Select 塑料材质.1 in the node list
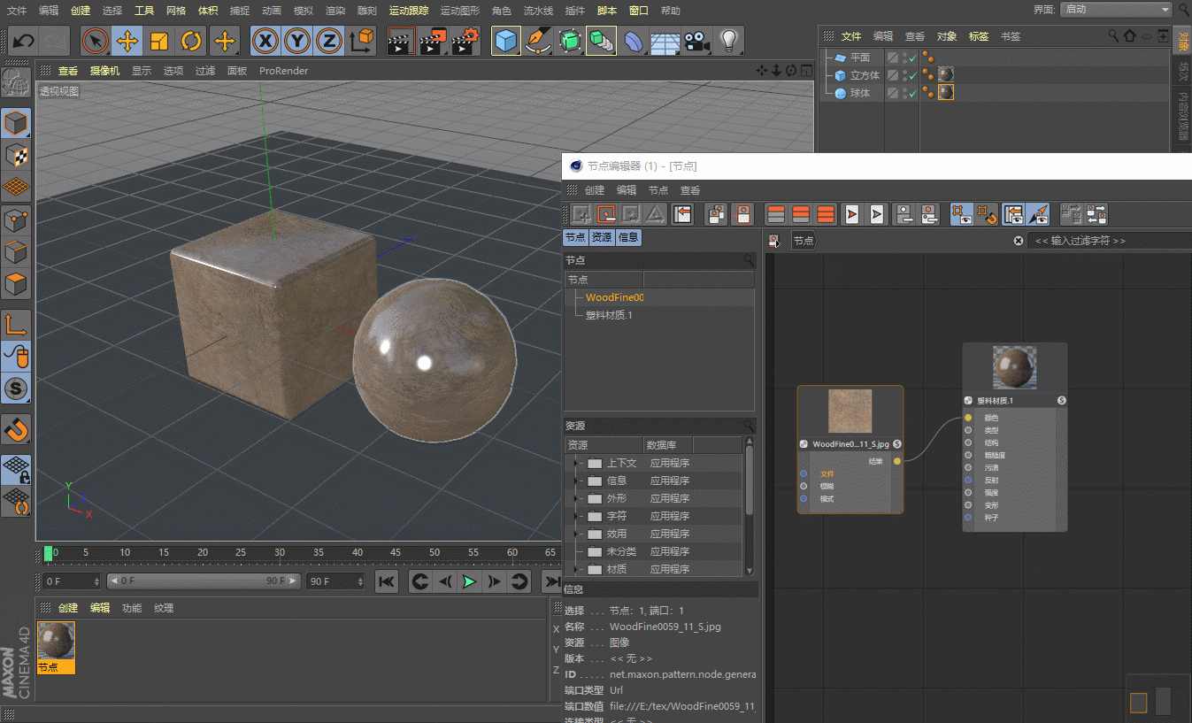Image resolution: width=1192 pixels, height=723 pixels. pos(609,315)
